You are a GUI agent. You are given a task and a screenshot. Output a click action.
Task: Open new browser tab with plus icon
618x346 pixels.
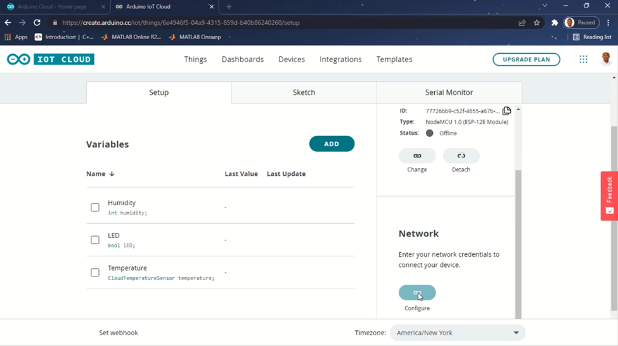[229, 7]
